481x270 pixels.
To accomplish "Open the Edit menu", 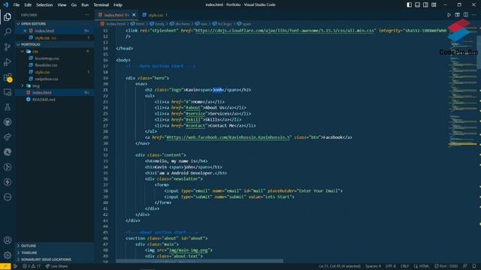I will 28,5.
